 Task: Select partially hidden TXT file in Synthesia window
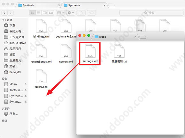(140, 25)
